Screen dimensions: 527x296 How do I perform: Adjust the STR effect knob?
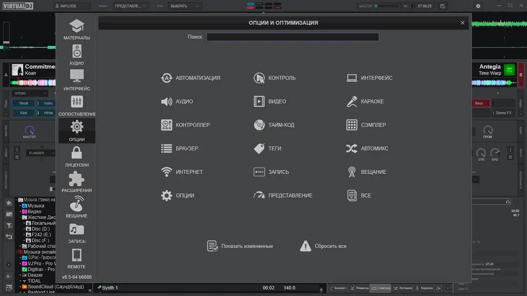coord(481,153)
